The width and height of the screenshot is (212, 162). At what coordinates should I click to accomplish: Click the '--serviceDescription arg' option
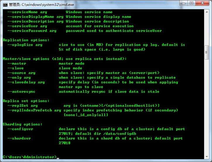point(35,22)
